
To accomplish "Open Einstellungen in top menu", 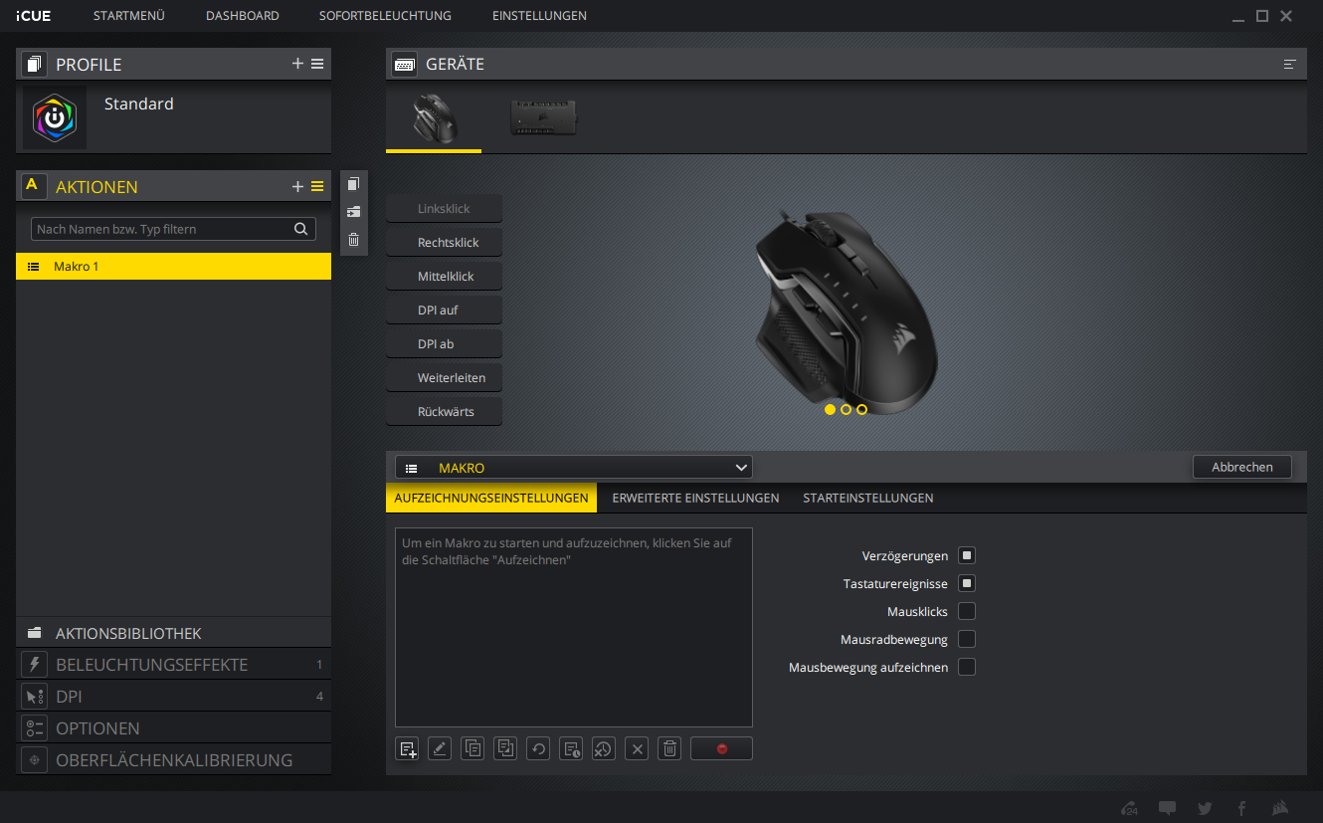I will (x=539, y=16).
